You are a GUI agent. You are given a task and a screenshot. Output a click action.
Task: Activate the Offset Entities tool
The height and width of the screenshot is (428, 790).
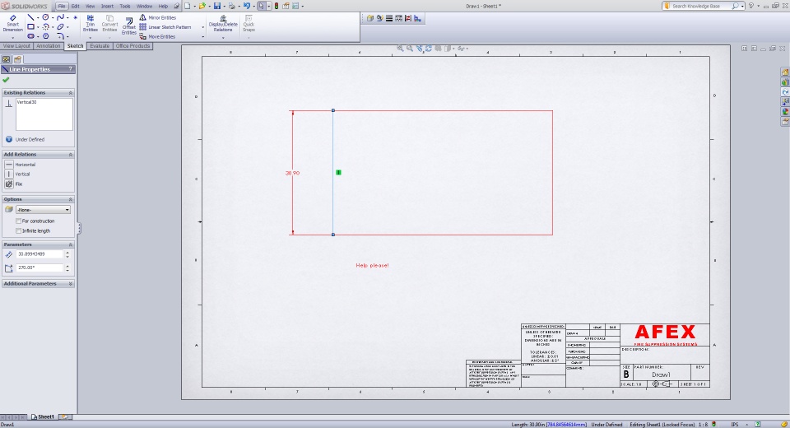tap(129, 26)
